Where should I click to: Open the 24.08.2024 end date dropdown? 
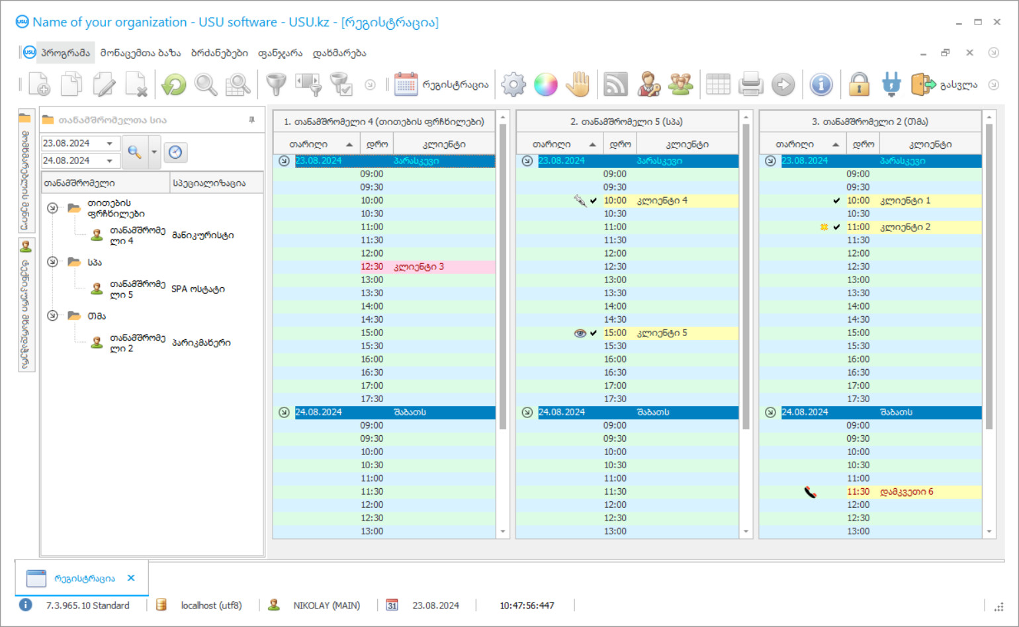pyautogui.click(x=109, y=161)
